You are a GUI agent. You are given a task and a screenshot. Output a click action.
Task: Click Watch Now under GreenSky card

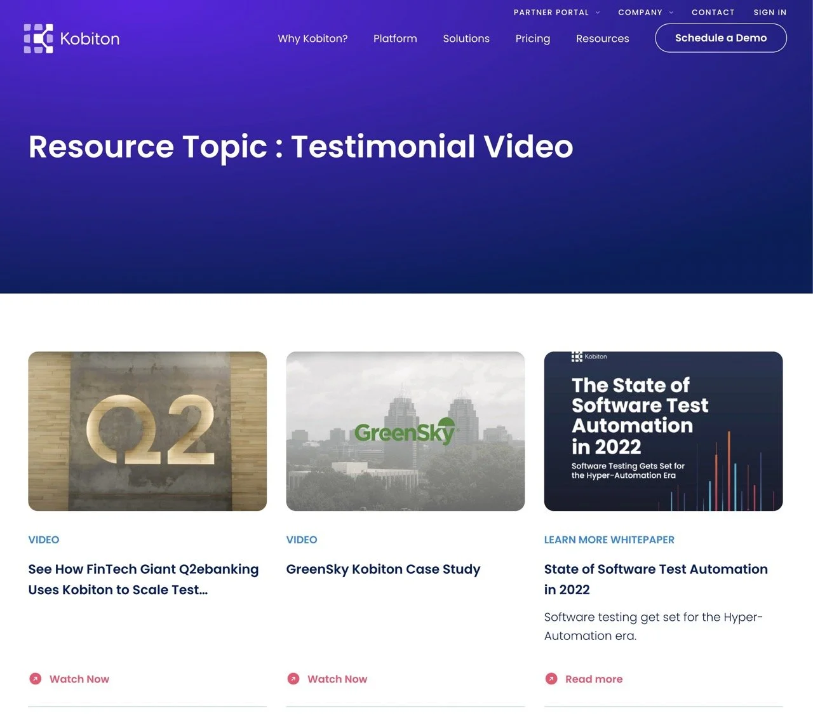tap(337, 679)
